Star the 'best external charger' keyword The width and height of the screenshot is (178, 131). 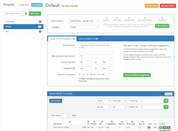click(88, 128)
